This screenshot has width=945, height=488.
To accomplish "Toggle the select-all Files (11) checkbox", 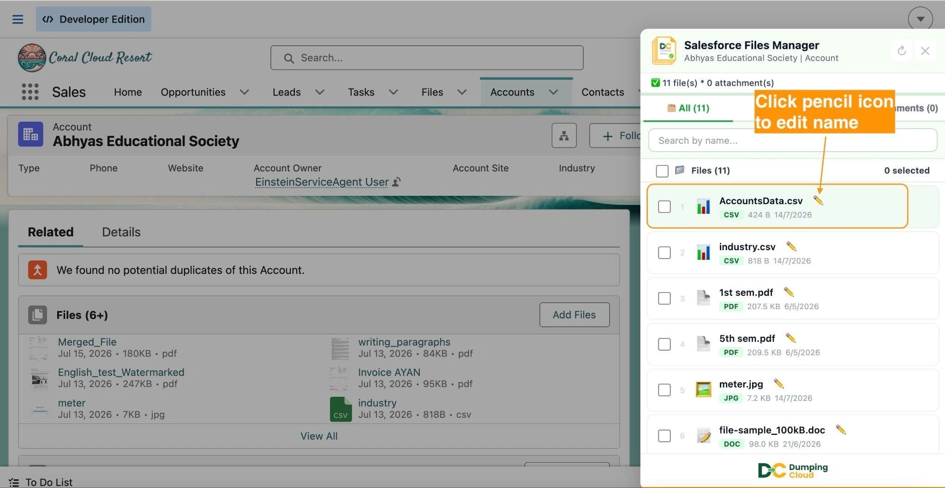I will coord(662,171).
